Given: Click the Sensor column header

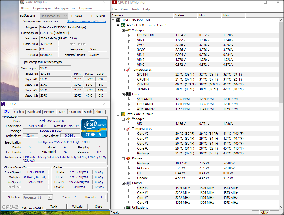Looking at the screenshot, I should pos(142,15).
